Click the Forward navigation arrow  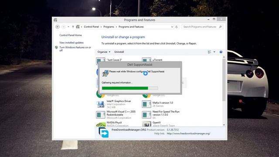tap(63, 27)
